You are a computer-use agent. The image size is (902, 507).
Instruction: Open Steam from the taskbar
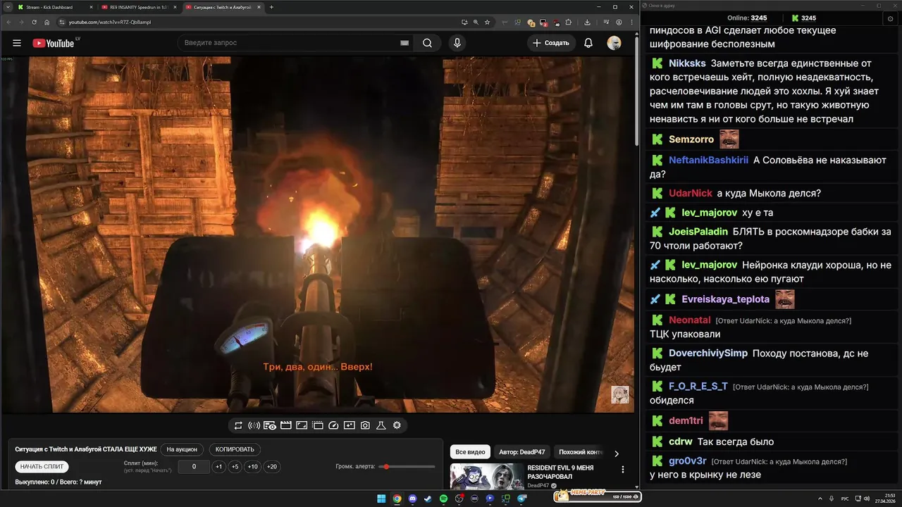pos(428,499)
